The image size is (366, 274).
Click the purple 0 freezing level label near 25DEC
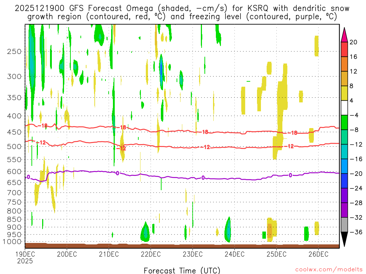(290, 175)
